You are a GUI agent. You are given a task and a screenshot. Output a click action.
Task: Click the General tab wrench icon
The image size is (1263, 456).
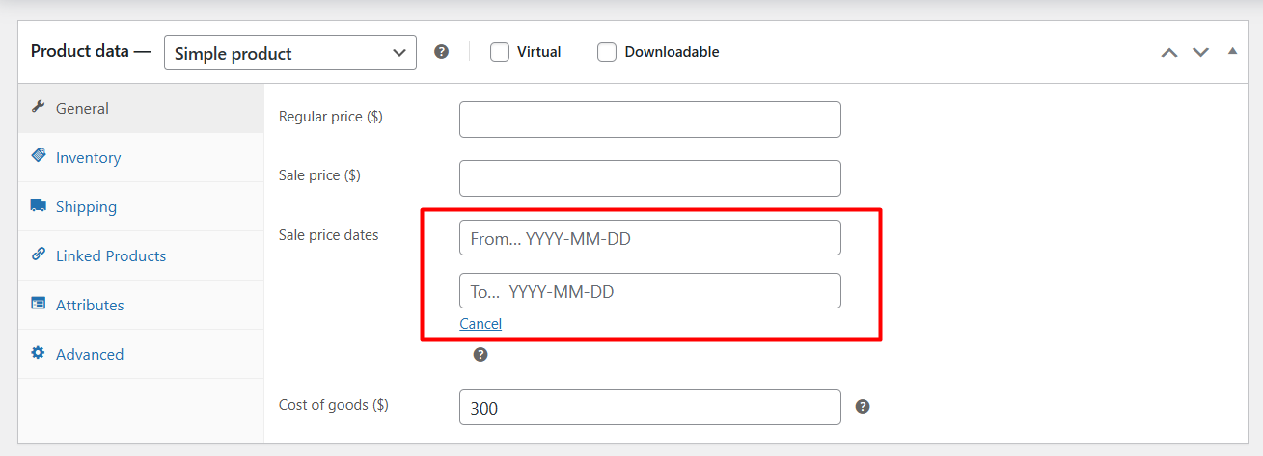39,107
